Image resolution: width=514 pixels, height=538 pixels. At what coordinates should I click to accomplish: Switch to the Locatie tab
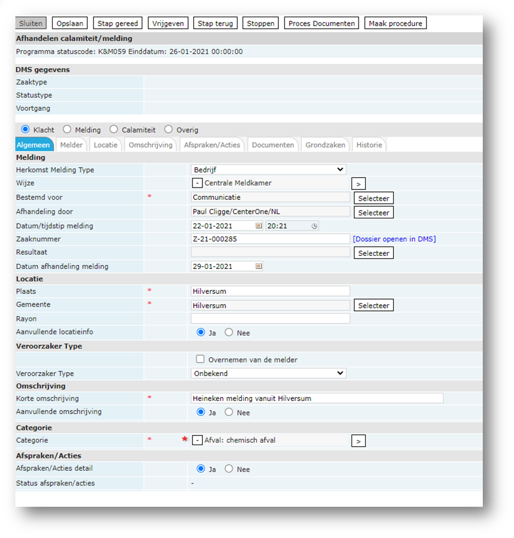(105, 145)
